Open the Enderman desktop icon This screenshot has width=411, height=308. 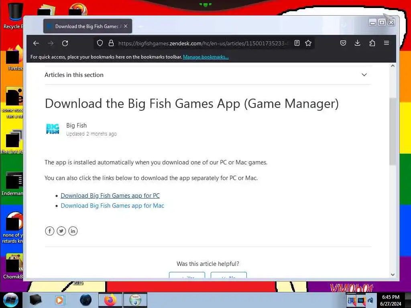(13, 183)
